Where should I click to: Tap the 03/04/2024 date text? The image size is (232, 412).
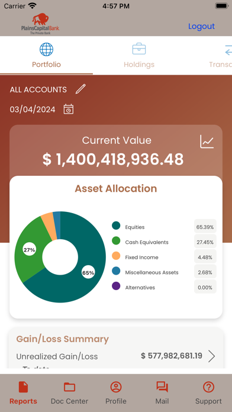pos(33,110)
